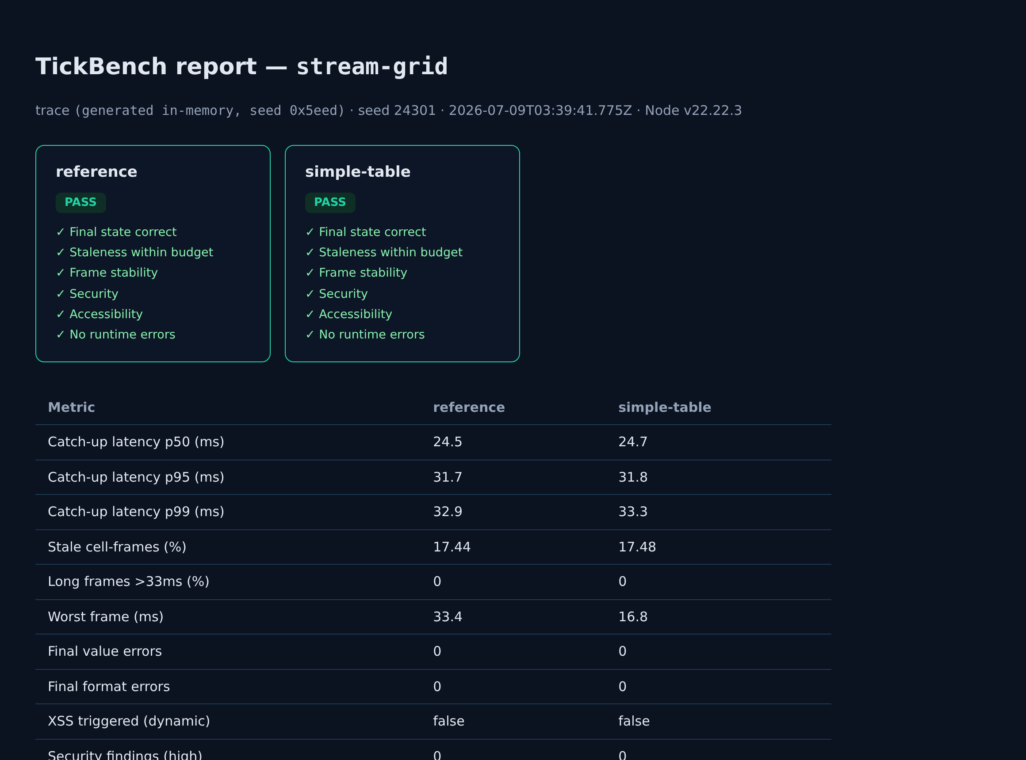Click 'Accessibility' check in reference card
The height and width of the screenshot is (760, 1026).
99,314
